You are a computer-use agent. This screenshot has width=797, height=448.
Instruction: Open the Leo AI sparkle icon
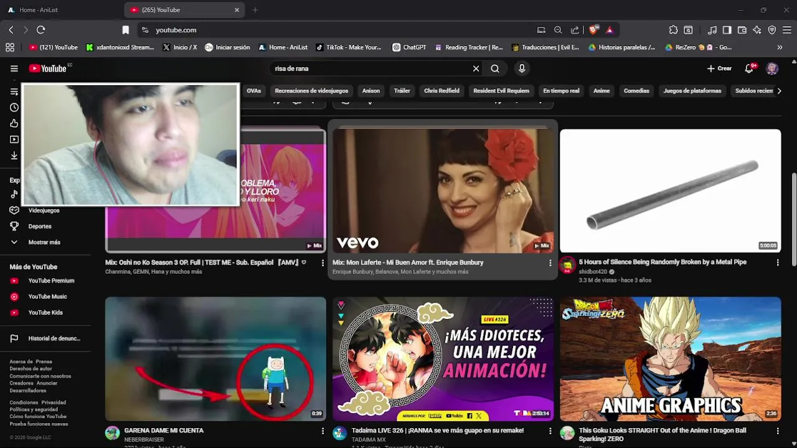point(757,30)
